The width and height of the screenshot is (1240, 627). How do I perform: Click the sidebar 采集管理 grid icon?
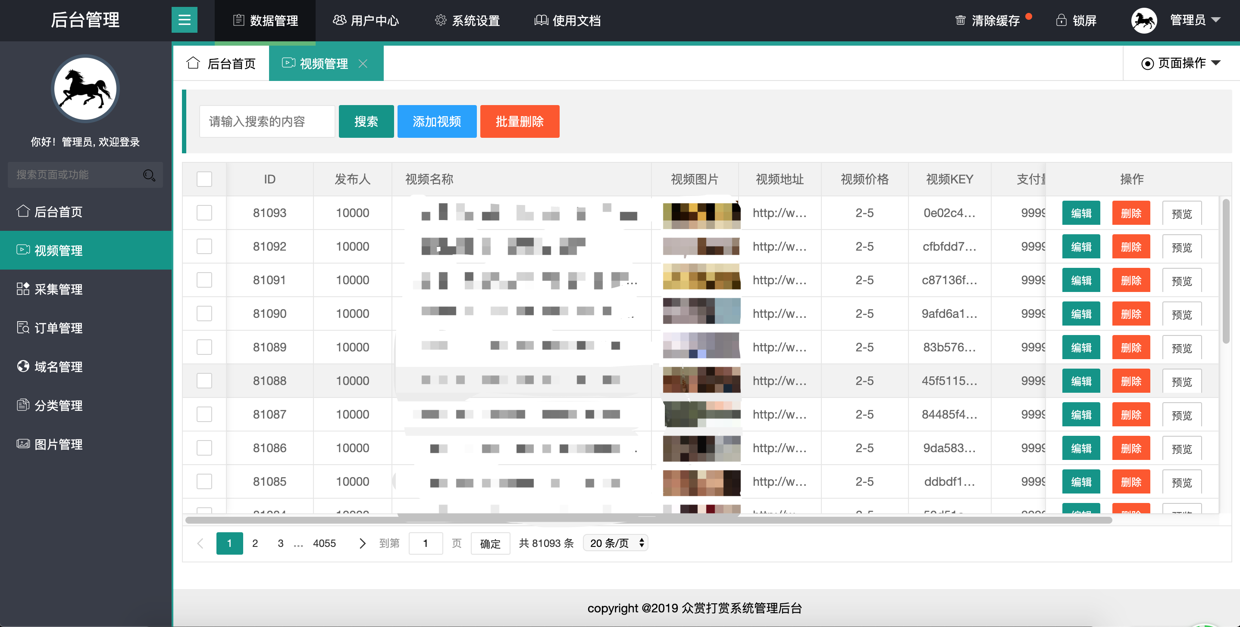[x=23, y=289]
